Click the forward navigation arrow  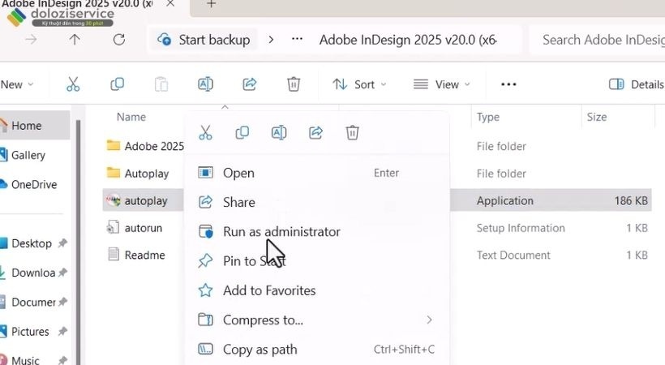tap(31, 40)
